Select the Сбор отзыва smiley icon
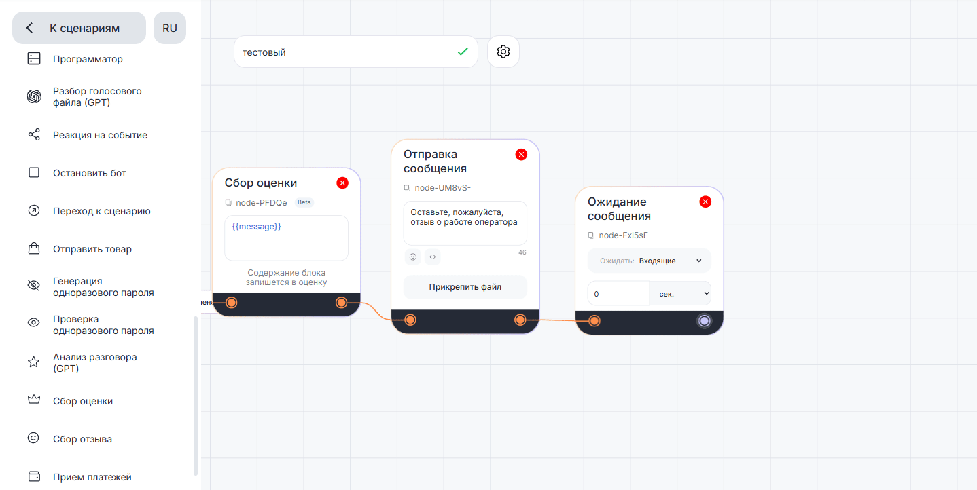The height and width of the screenshot is (490, 977). point(34,438)
